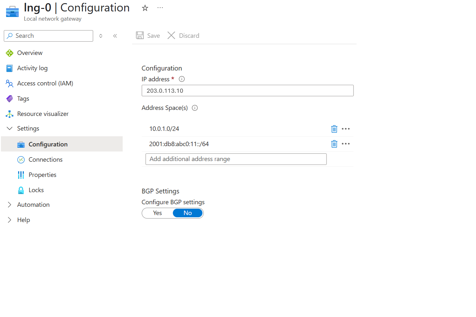Save the configuration changes

[x=148, y=36]
